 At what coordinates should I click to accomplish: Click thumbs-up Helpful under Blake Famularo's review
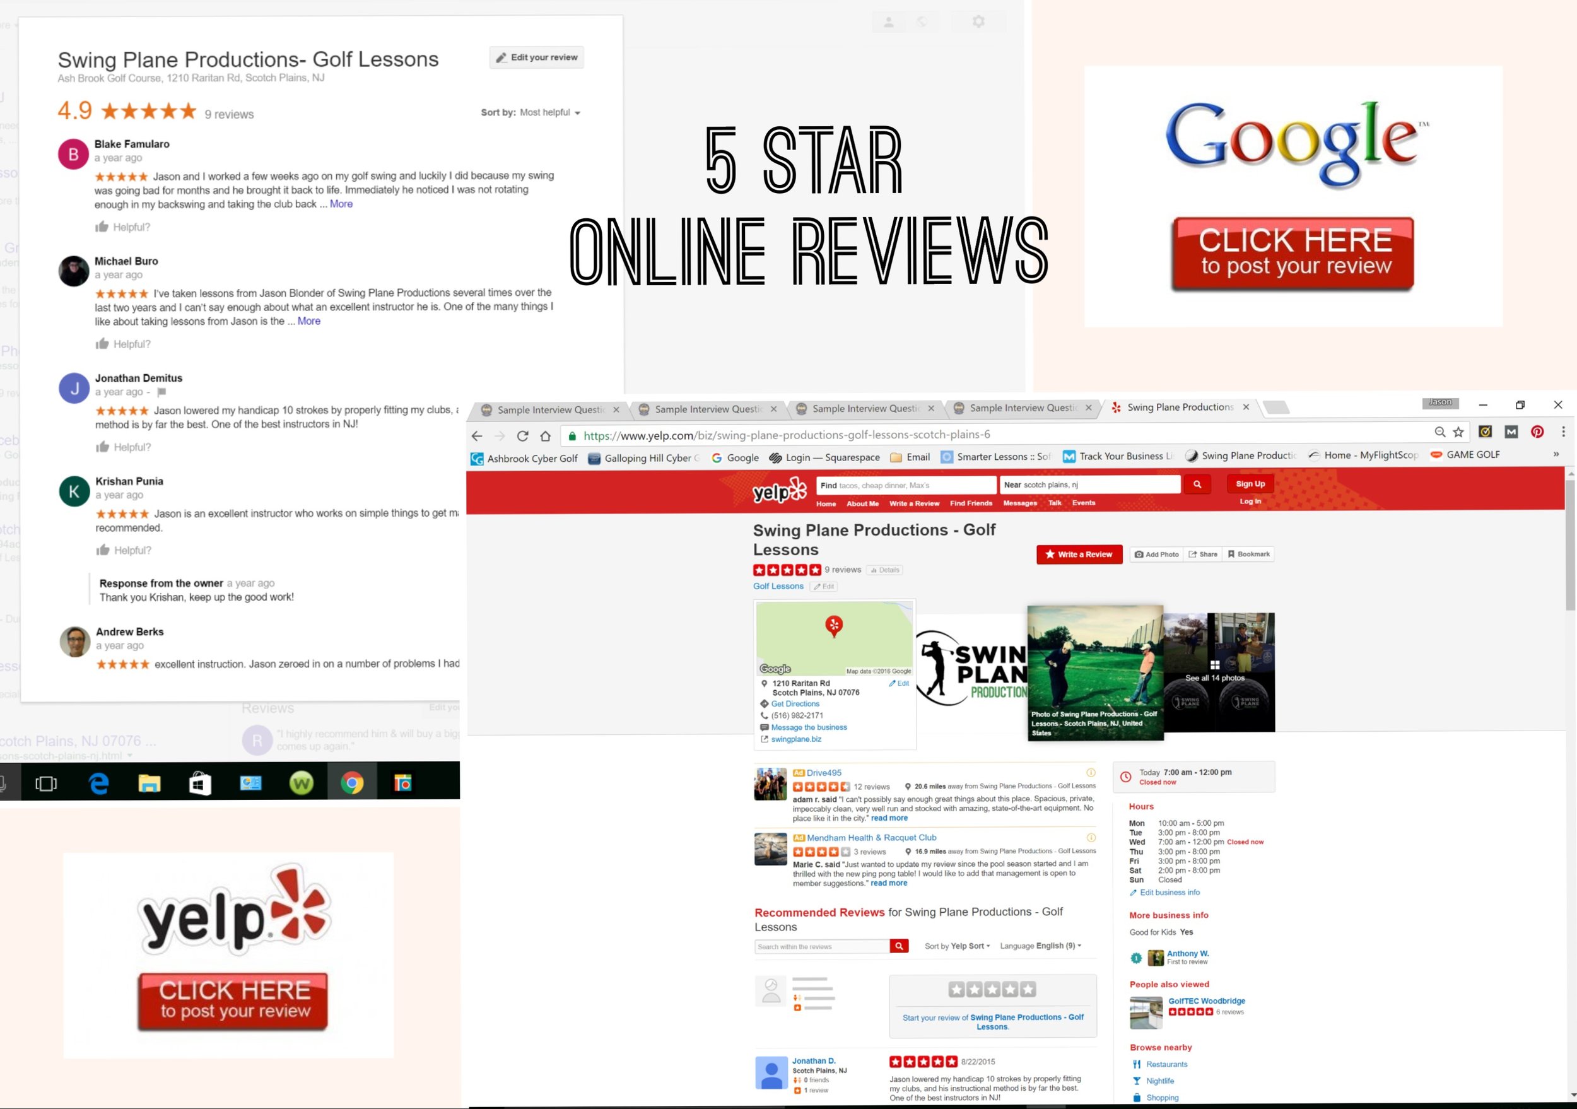[102, 227]
